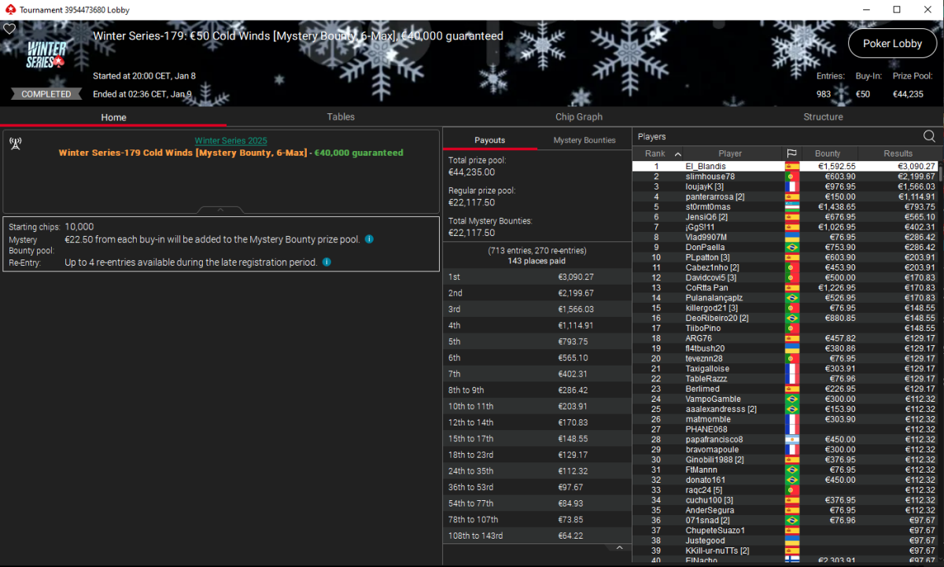Image resolution: width=944 pixels, height=567 pixels.
Task: Collapse the tournament banner panel
Action: (220, 210)
